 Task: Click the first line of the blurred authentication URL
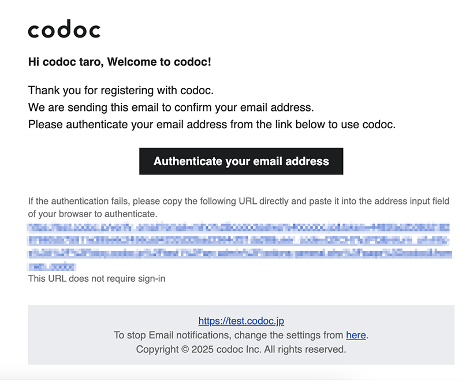click(x=239, y=228)
